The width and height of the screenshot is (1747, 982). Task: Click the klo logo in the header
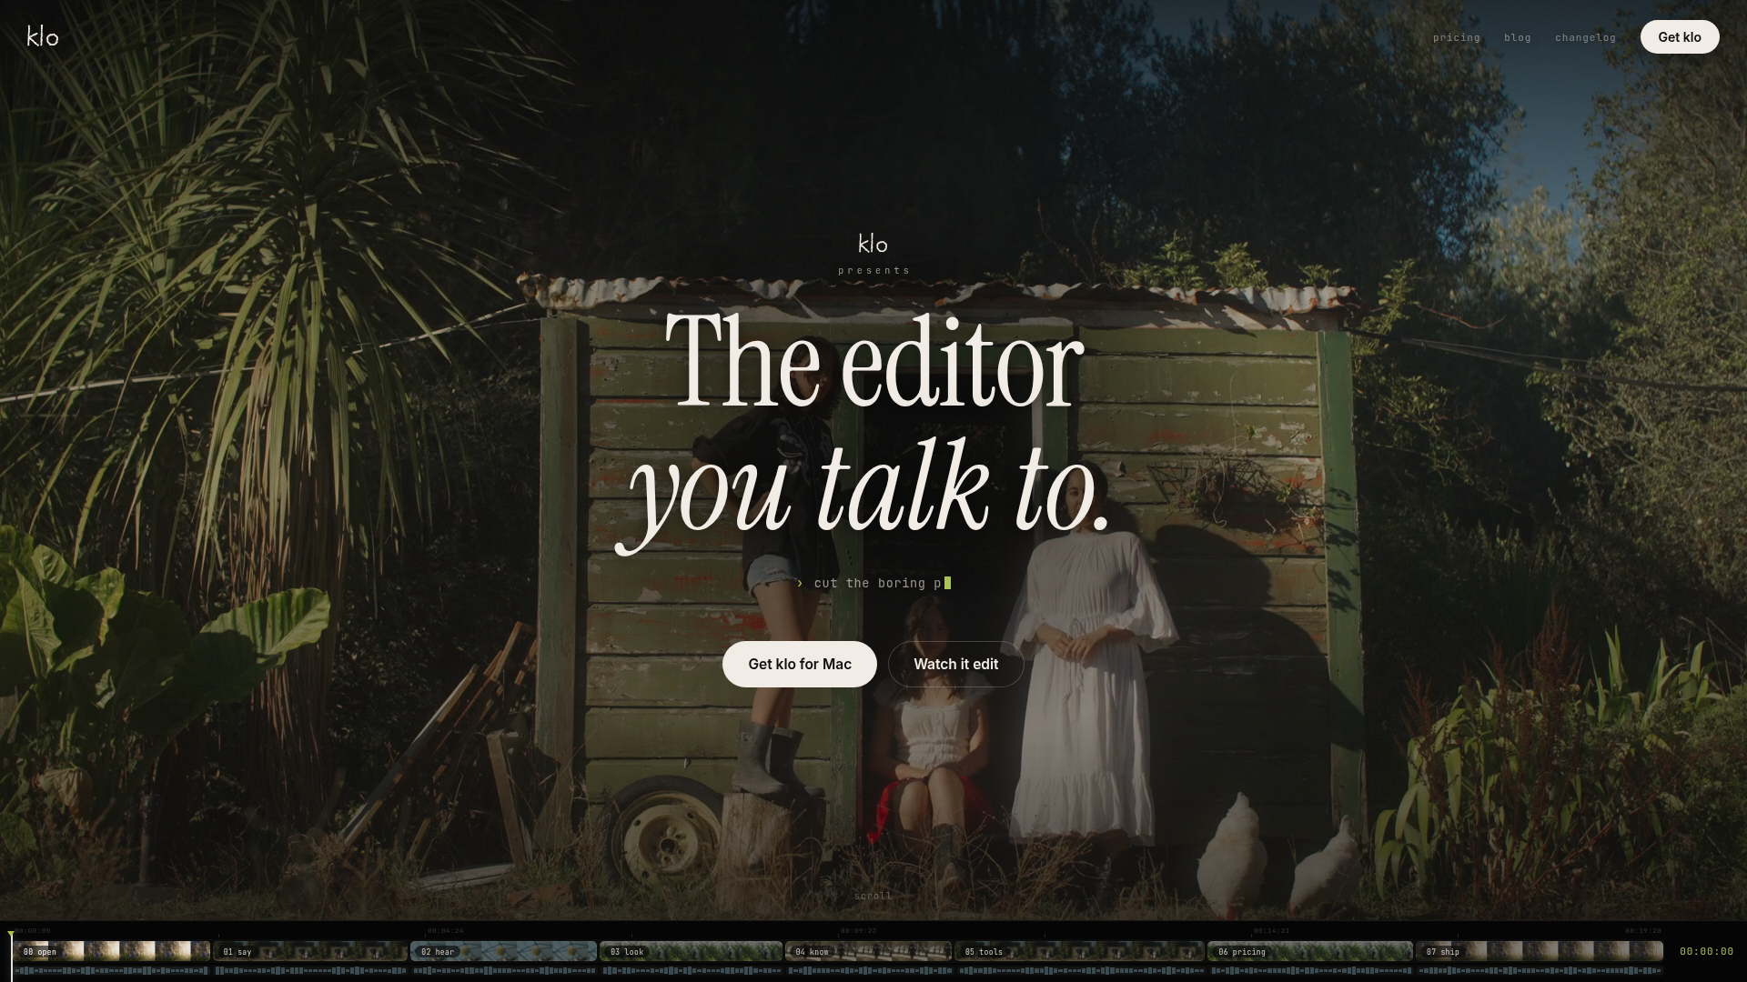click(x=43, y=36)
